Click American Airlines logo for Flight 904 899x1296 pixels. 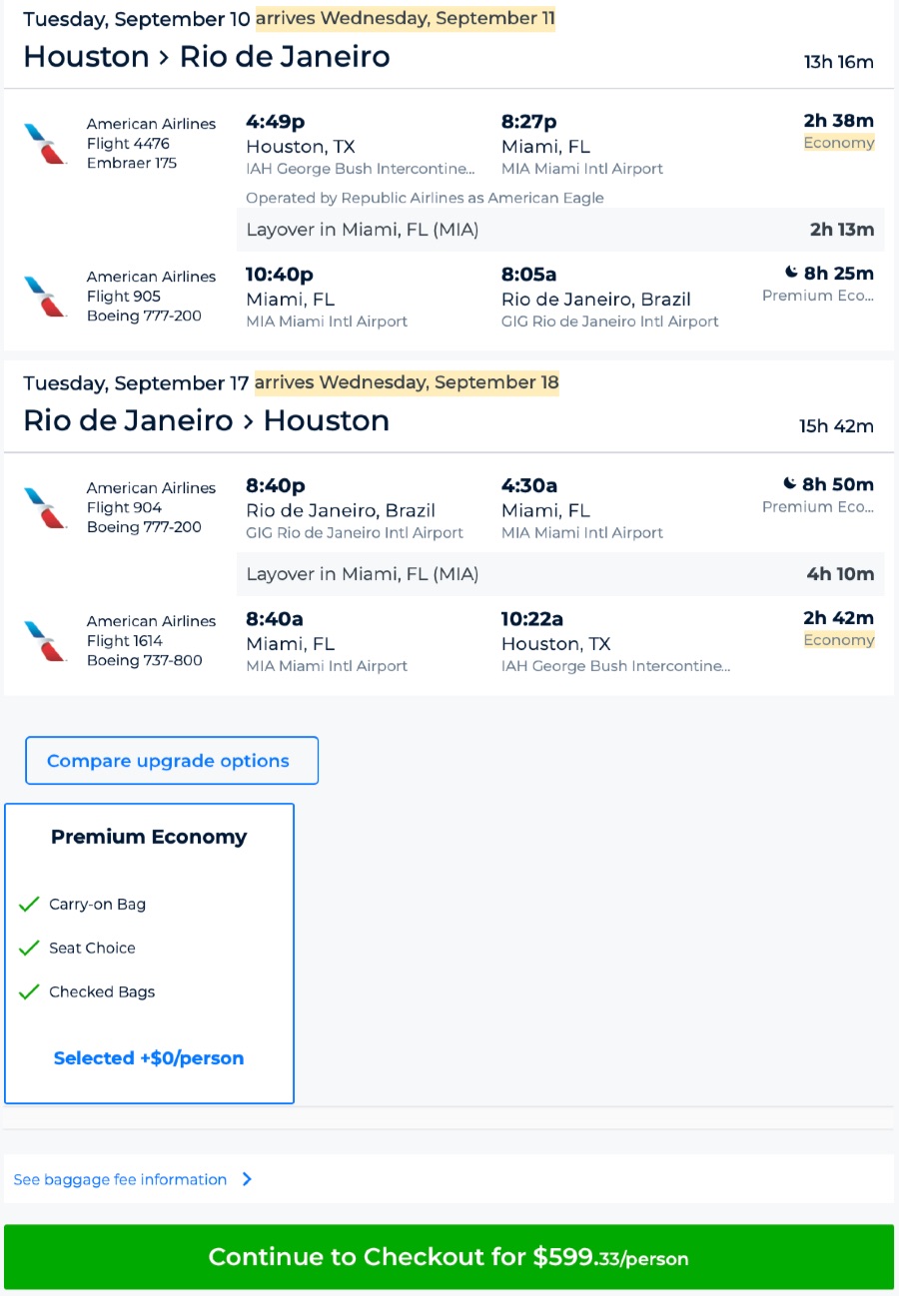click(x=46, y=508)
